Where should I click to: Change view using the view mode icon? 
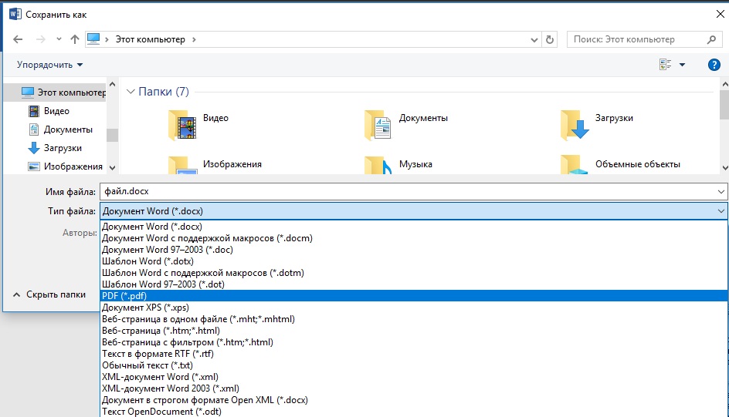coord(665,65)
